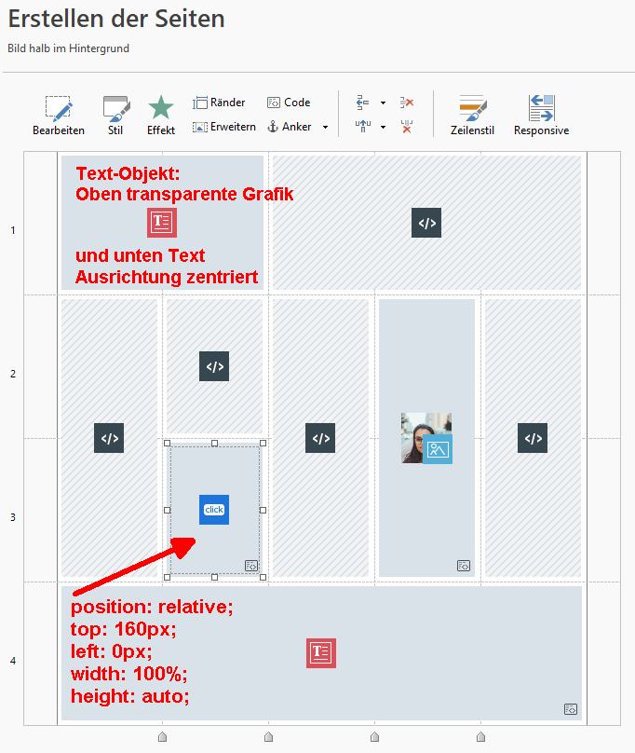The width and height of the screenshot is (635, 753).
Task: Click the code badge on row 4 cell
Action: [x=570, y=709]
